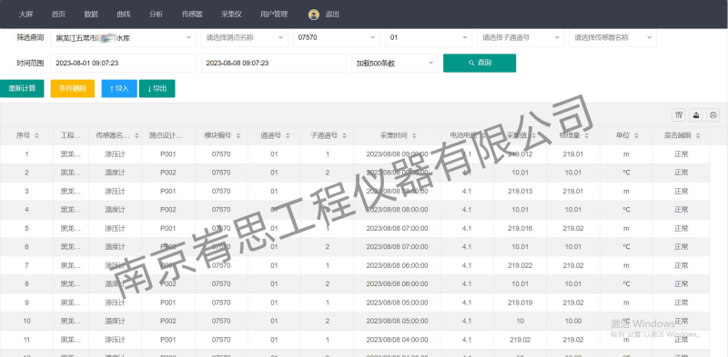Click 采集时间 cell in row 11
Image resolution: width=728 pixels, height=357 pixels.
coord(397,340)
